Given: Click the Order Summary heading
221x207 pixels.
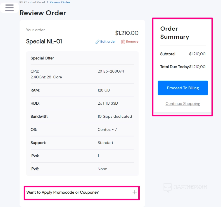Looking at the screenshot, I should pyautogui.click(x=175, y=33).
